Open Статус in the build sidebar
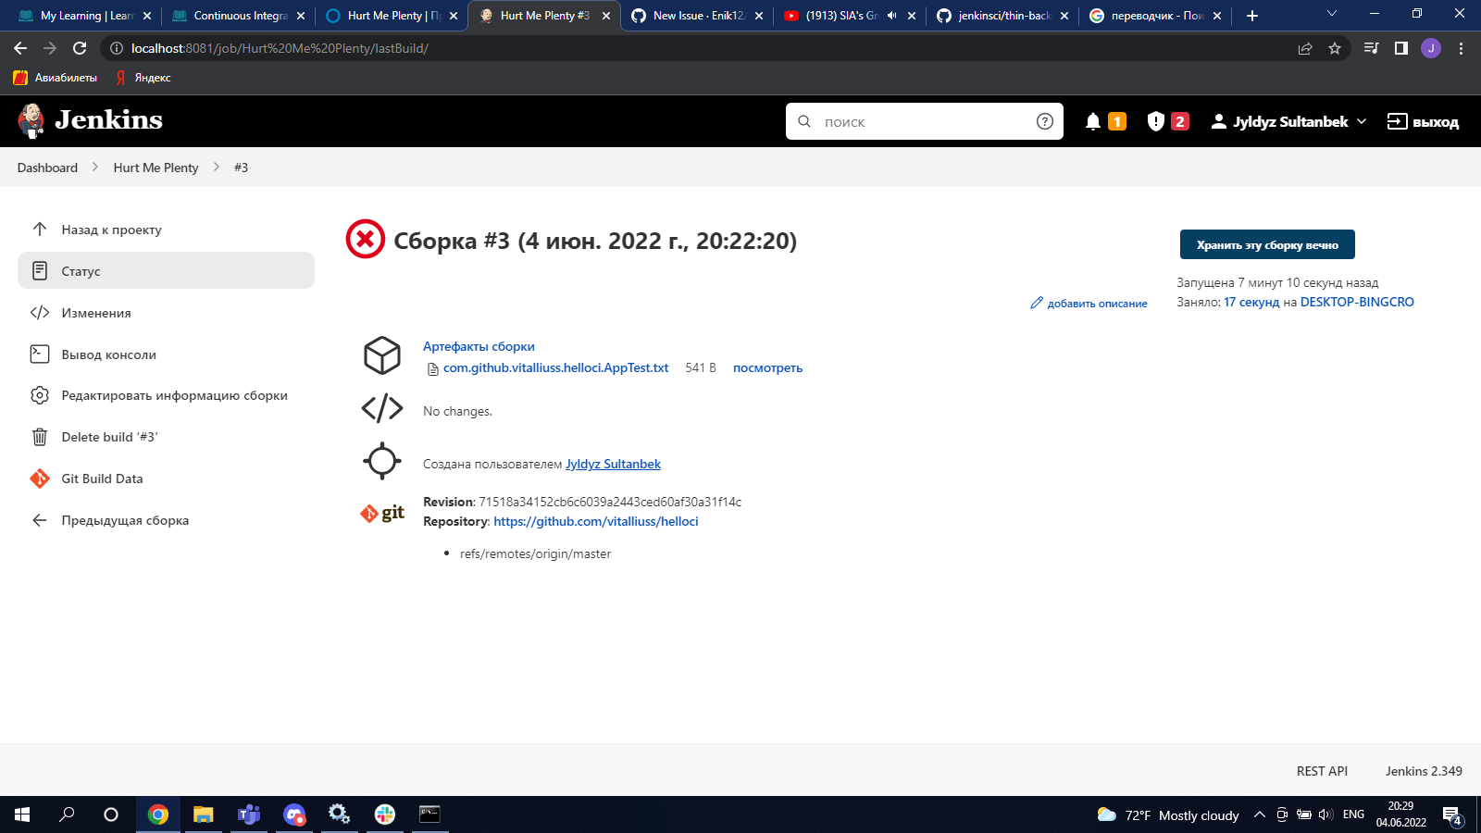This screenshot has height=833, width=1481. [166, 270]
